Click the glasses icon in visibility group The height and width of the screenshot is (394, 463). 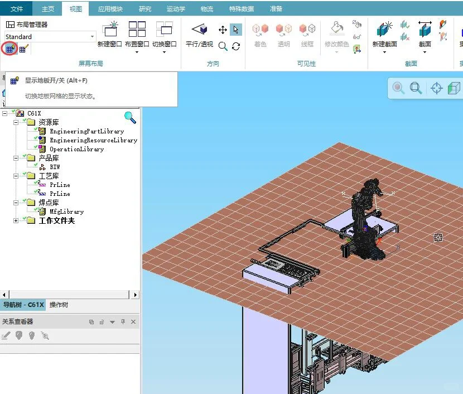[357, 37]
